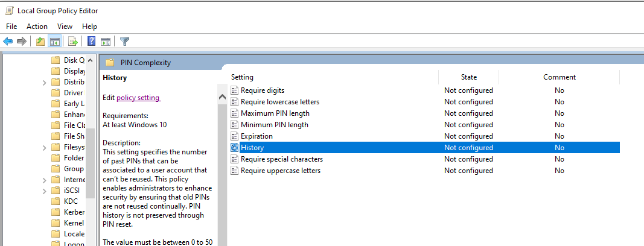The height and width of the screenshot is (246, 644).
Task: Select the Minimum PIN length setting
Action: tap(275, 125)
